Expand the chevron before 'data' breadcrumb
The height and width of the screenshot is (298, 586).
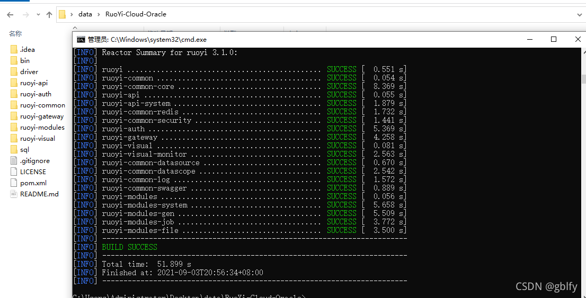coord(72,14)
